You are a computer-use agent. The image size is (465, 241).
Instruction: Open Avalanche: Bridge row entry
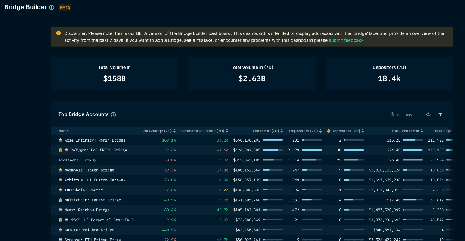coord(77,160)
